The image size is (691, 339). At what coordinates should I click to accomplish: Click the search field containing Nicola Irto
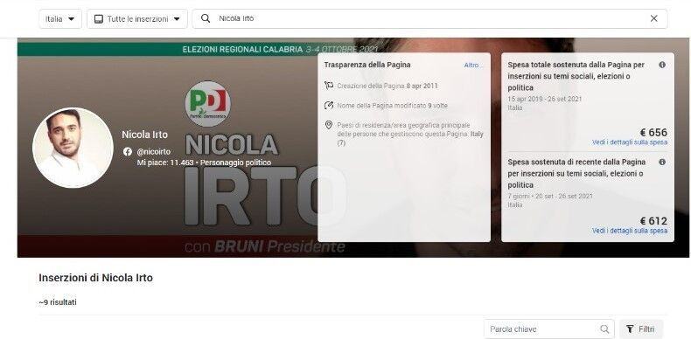point(429,18)
